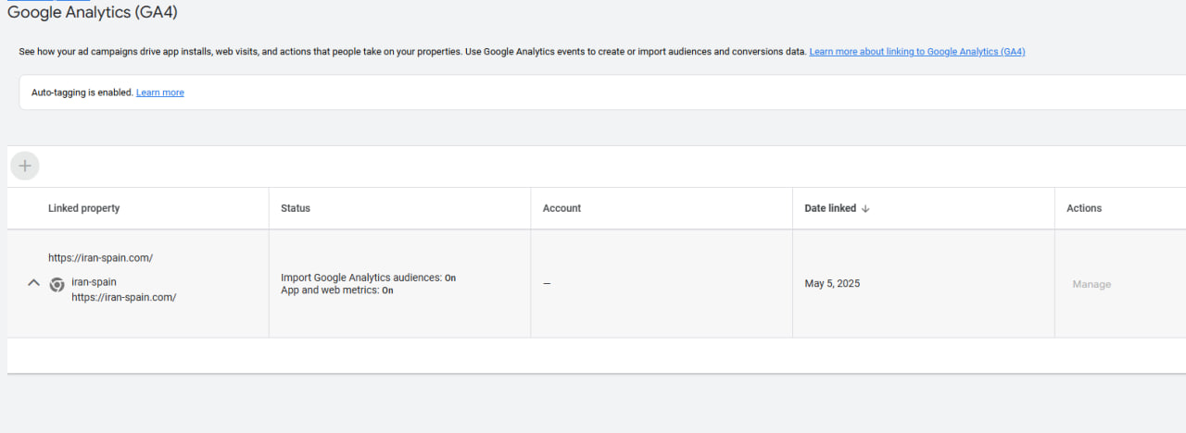This screenshot has width=1186, height=433.
Task: Click Import Google Analytics audiences status
Action: (x=368, y=278)
